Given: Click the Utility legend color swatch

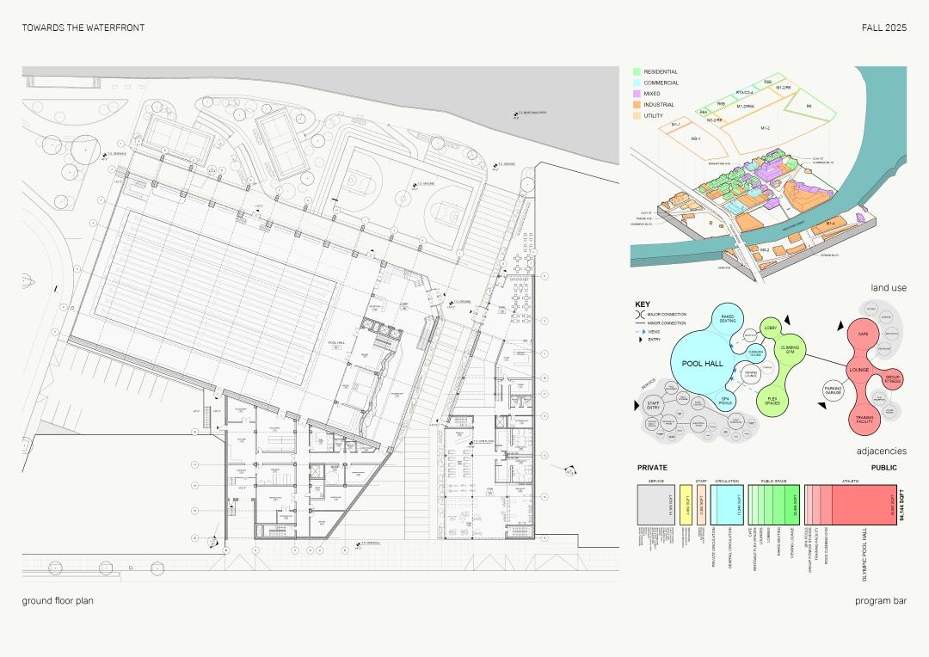Looking at the screenshot, I should tap(636, 115).
